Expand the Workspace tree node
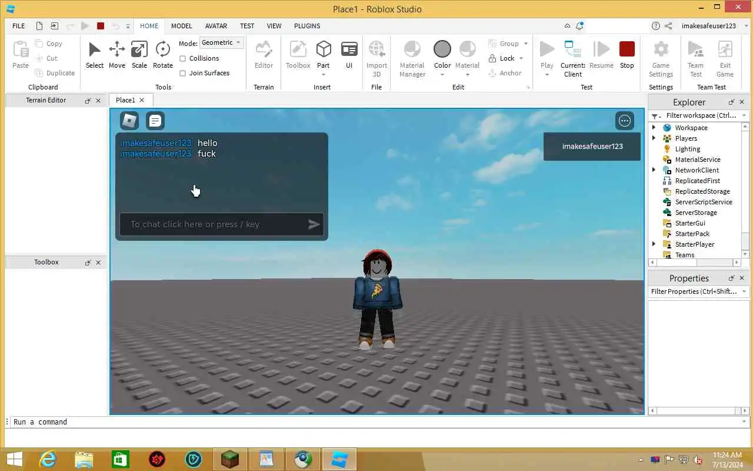753x471 pixels. (654, 128)
